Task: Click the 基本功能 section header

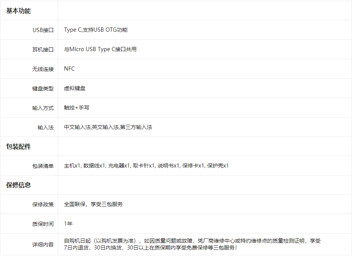Action: 17,11
